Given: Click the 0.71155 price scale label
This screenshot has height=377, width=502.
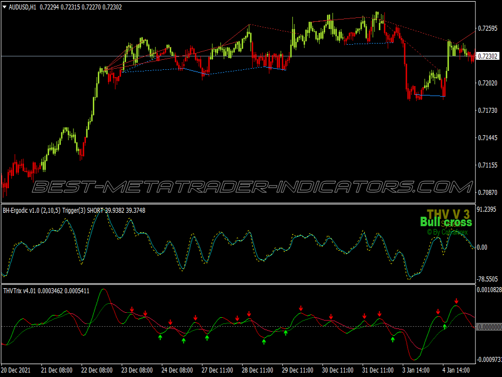Looking at the screenshot, I should coord(487,165).
